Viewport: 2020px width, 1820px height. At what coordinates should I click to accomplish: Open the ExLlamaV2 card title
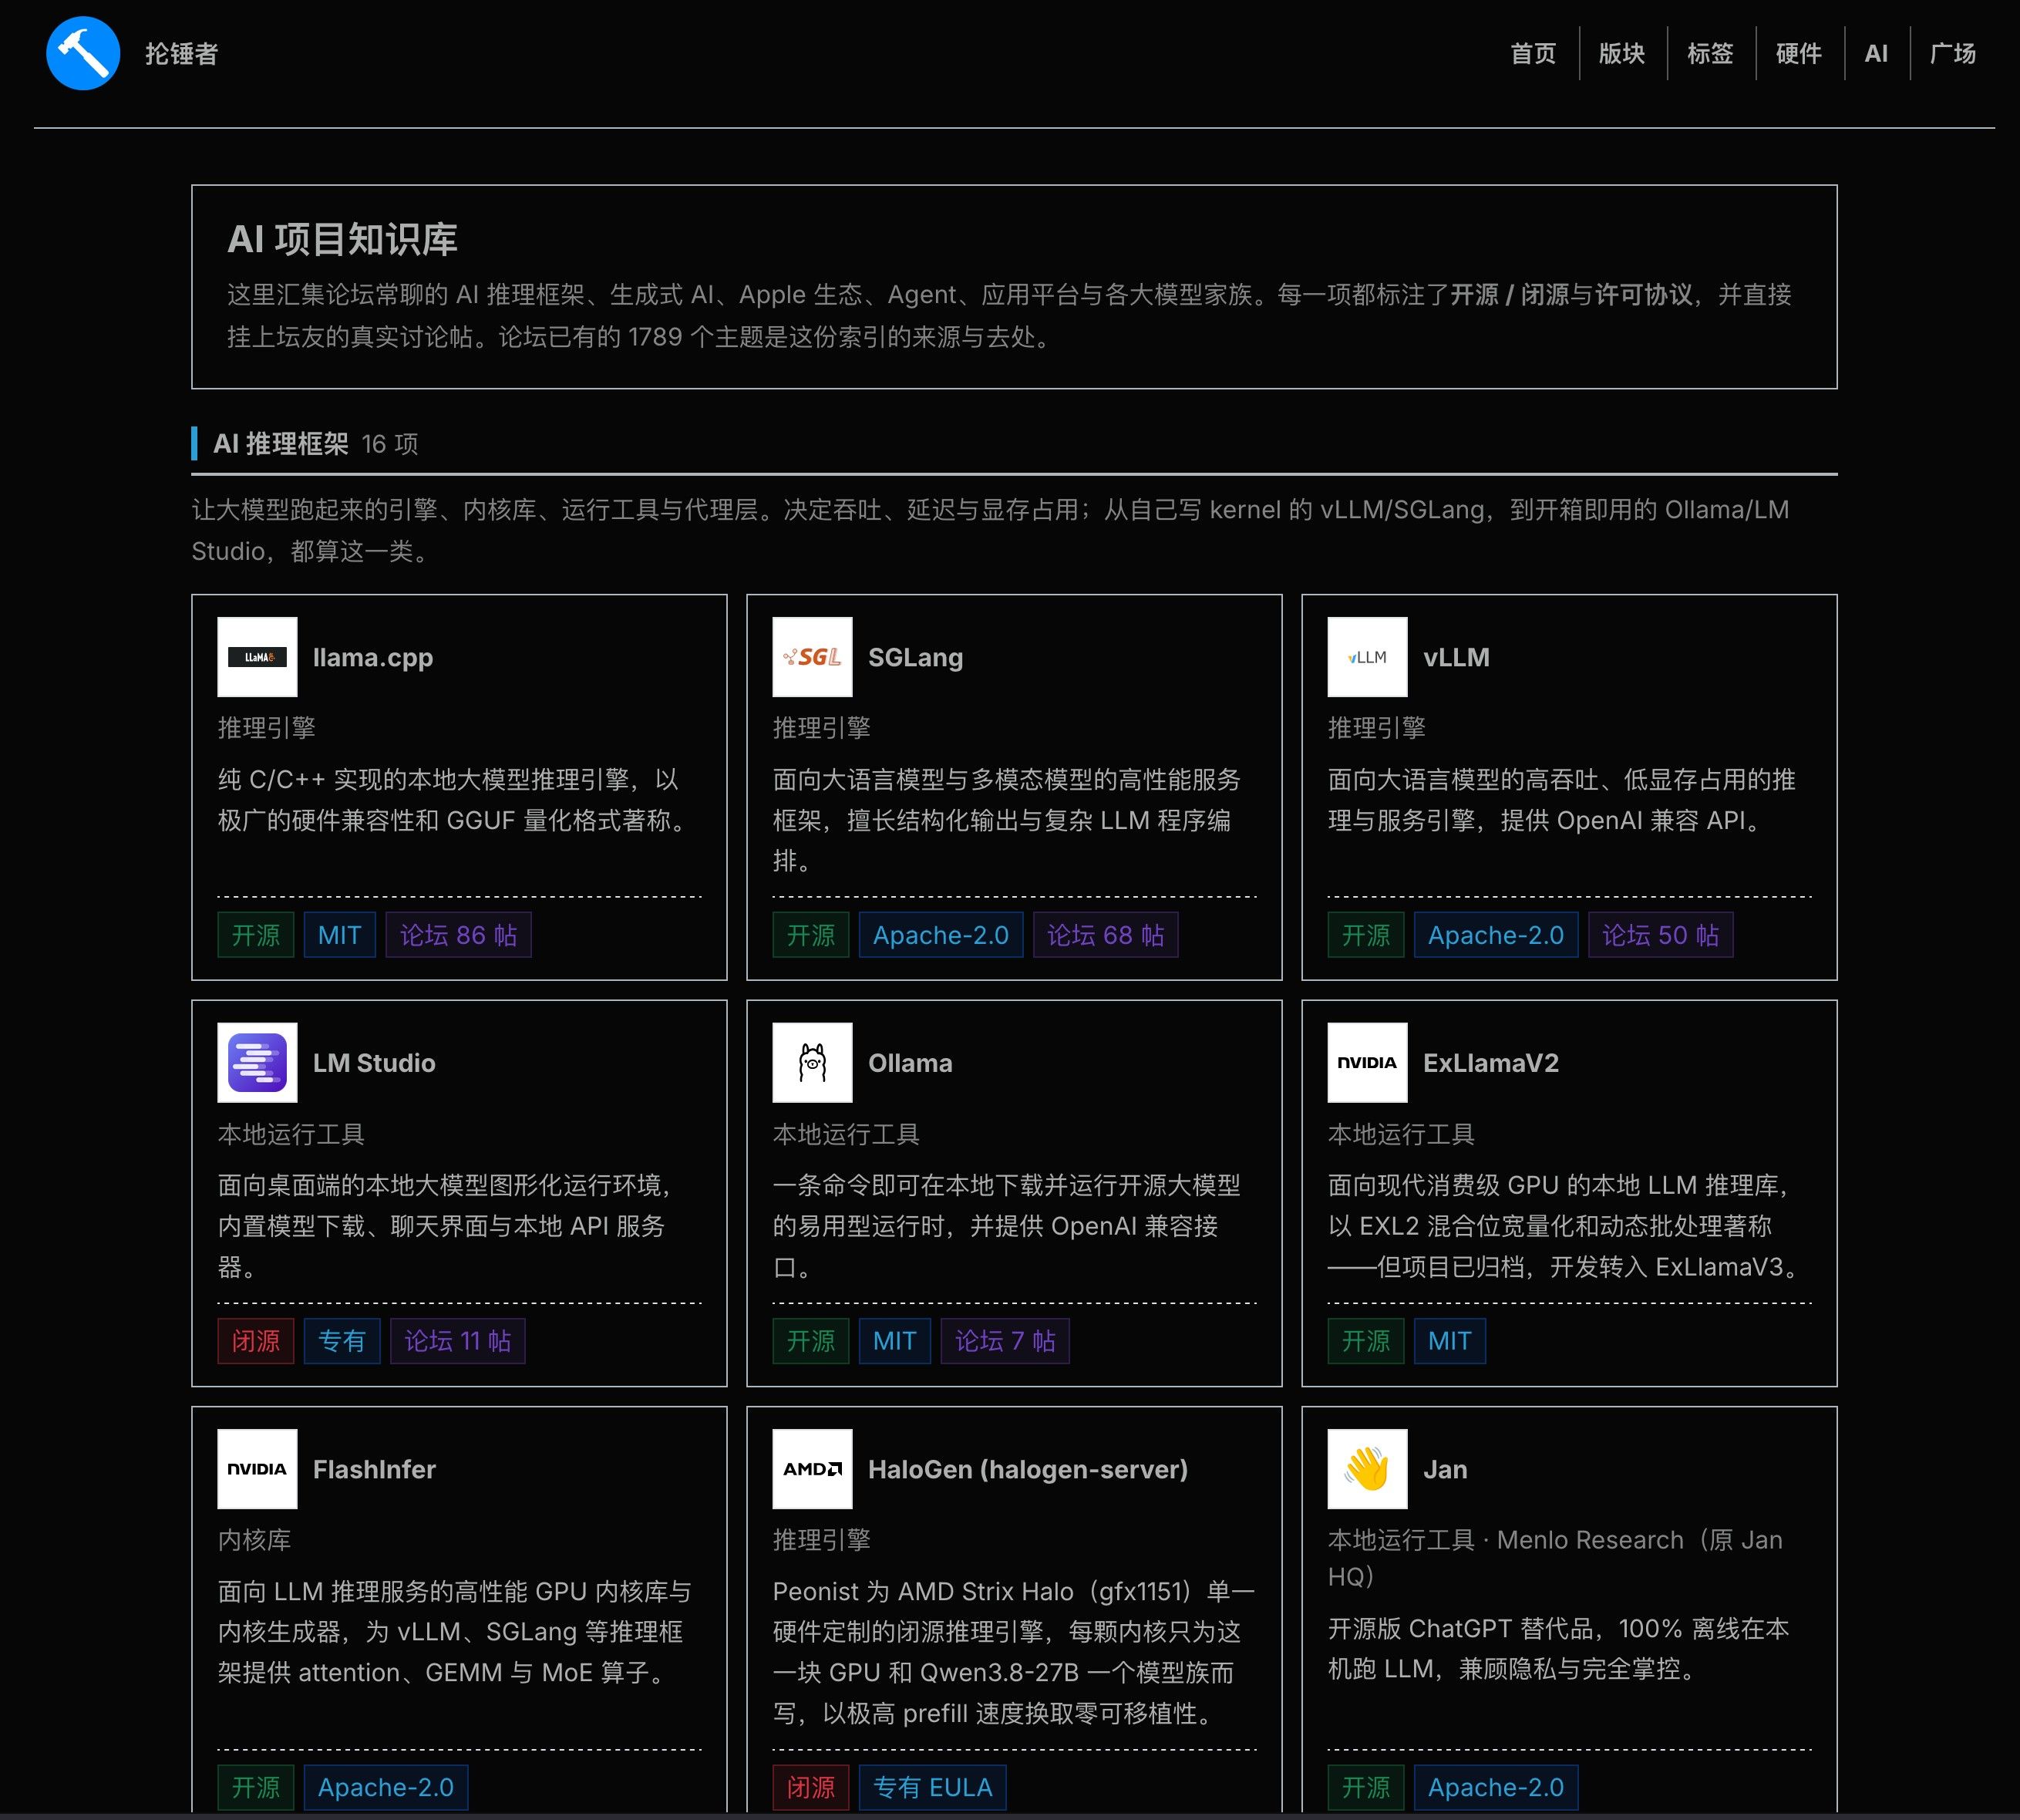(x=1490, y=1063)
